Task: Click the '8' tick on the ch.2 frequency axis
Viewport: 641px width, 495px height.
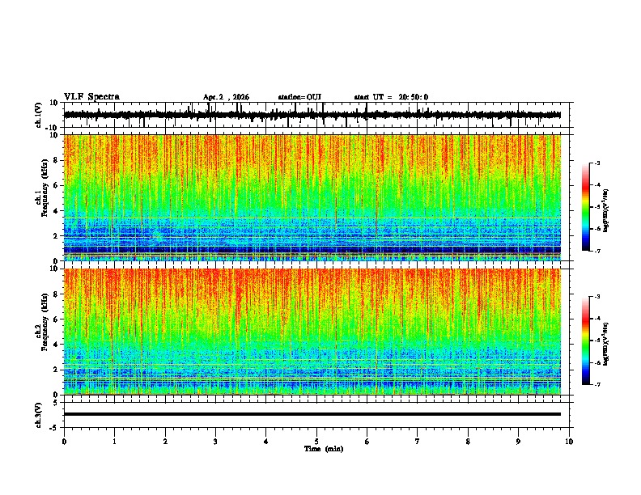Action: tap(56, 294)
